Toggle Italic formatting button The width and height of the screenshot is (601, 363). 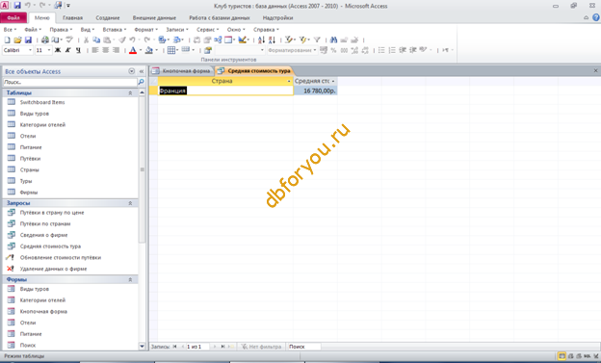[67, 50]
